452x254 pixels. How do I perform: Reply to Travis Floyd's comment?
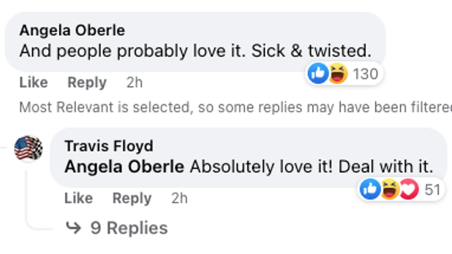coord(132,199)
